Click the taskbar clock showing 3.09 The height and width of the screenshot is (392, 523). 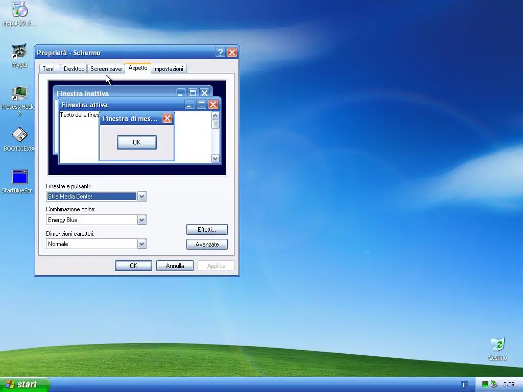tap(509, 384)
